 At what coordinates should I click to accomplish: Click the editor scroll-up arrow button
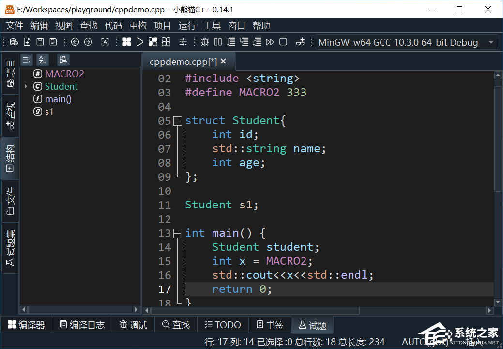click(498, 76)
